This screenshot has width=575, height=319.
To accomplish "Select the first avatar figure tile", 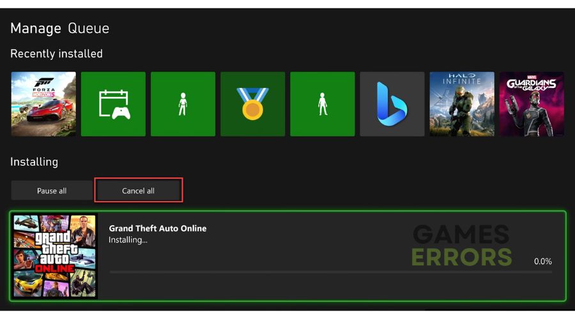I will click(183, 104).
